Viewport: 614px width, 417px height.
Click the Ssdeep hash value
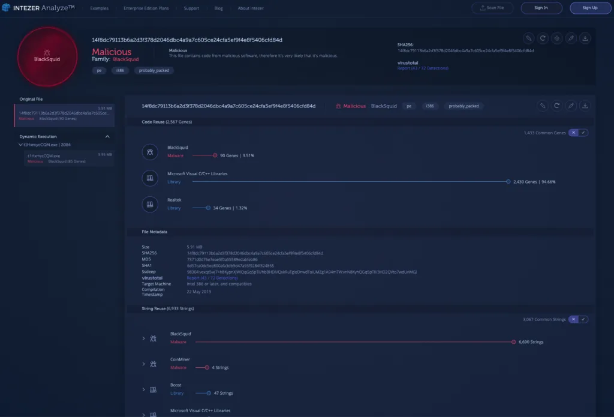pos(302,272)
